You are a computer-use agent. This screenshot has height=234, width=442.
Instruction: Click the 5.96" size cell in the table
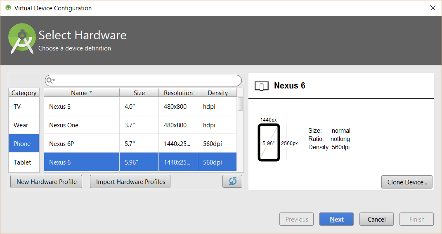(x=139, y=162)
